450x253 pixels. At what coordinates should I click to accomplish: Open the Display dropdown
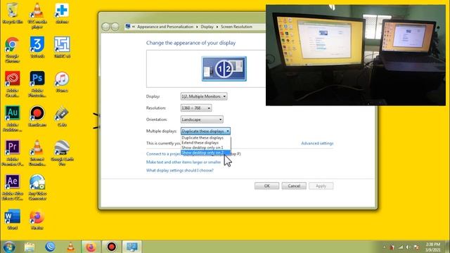pyautogui.click(x=204, y=96)
